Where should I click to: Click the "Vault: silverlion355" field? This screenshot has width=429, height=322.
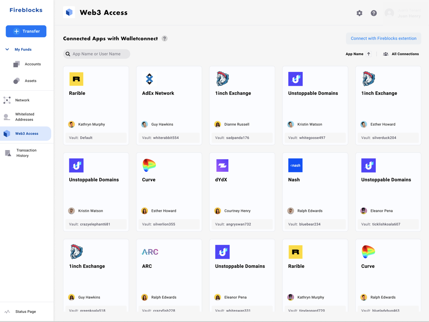click(x=169, y=224)
